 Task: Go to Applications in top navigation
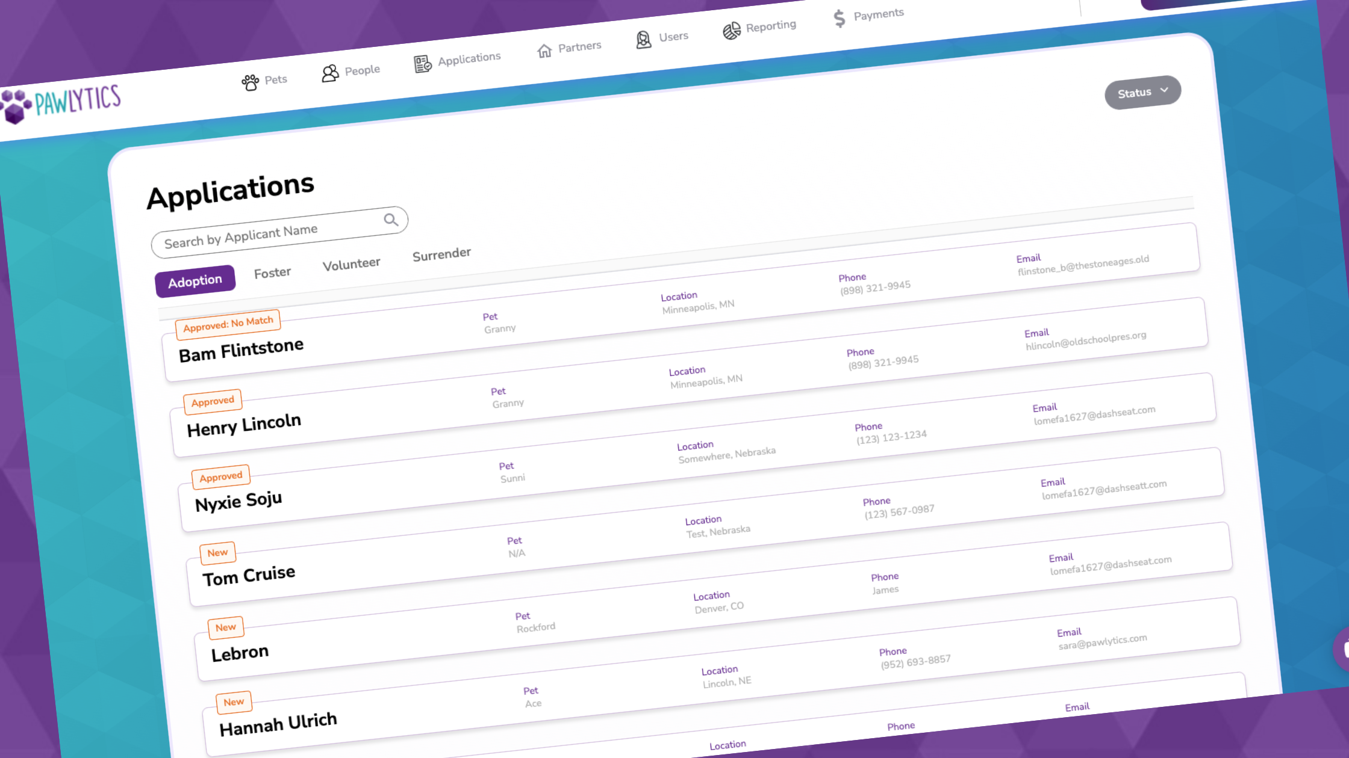tap(458, 60)
